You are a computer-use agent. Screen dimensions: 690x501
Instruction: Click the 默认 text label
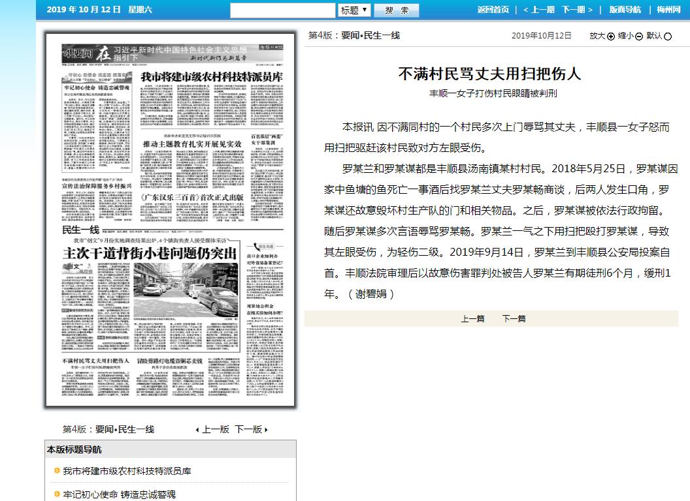654,36
